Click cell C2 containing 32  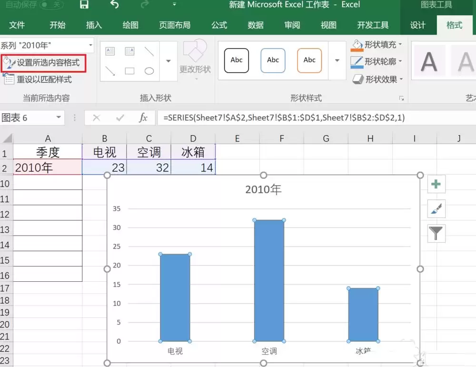point(149,167)
